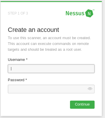This screenshot has height=118, width=105.
Task: Click the words execute commands in description
Action: point(54,44)
